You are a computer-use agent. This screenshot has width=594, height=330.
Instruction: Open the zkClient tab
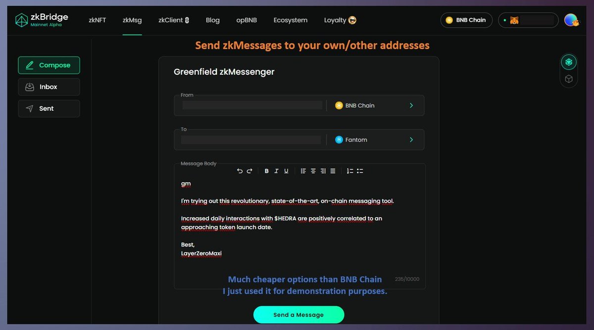[174, 20]
